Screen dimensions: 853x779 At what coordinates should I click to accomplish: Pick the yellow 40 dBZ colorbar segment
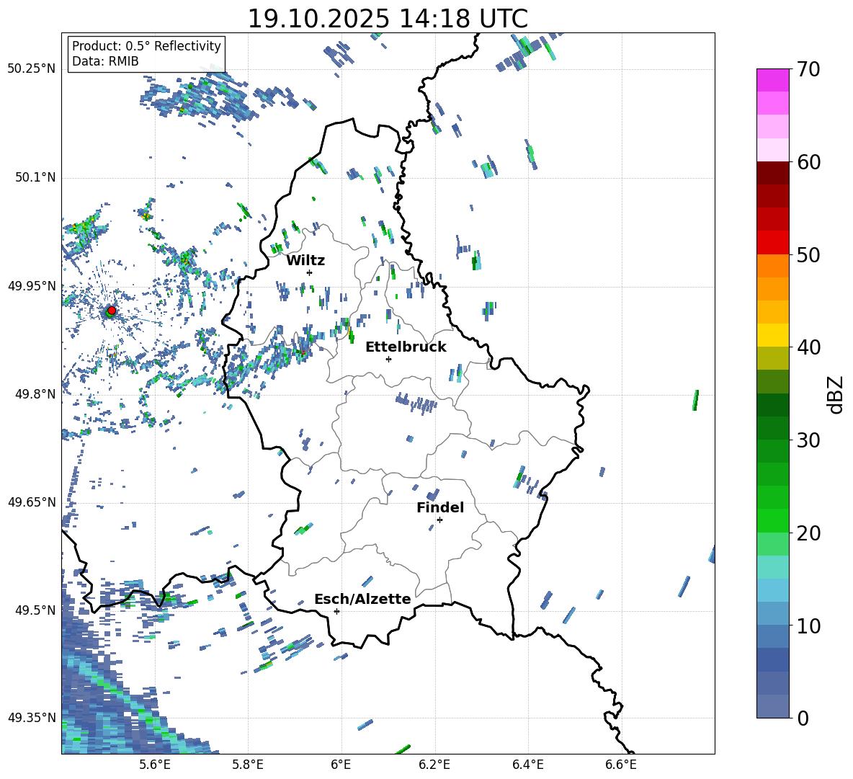coord(772,335)
